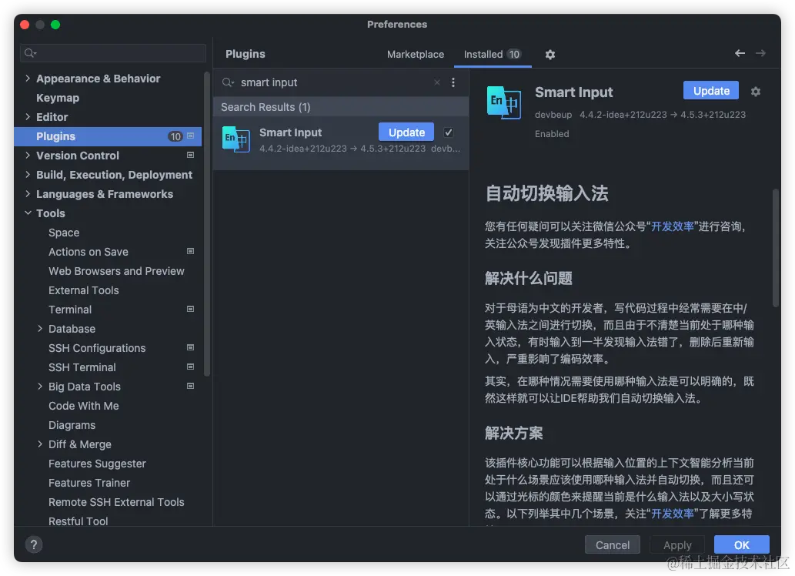Click project-level icon beside SSH Terminal
The image size is (795, 576).
[x=191, y=367]
